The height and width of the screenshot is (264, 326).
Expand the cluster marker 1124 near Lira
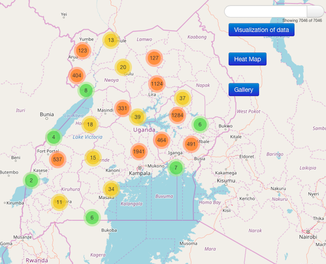(x=157, y=84)
